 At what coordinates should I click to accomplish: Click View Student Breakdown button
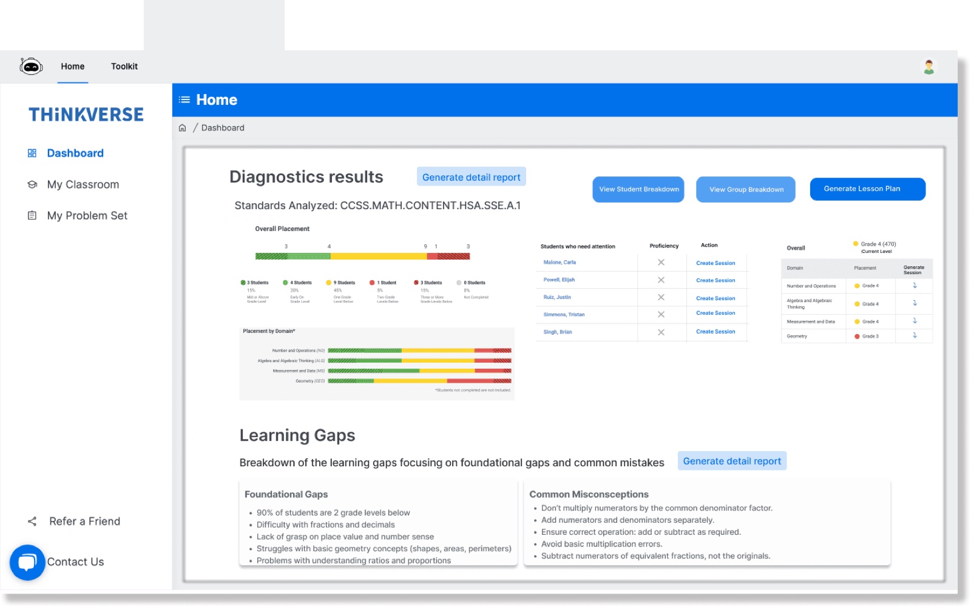click(639, 189)
